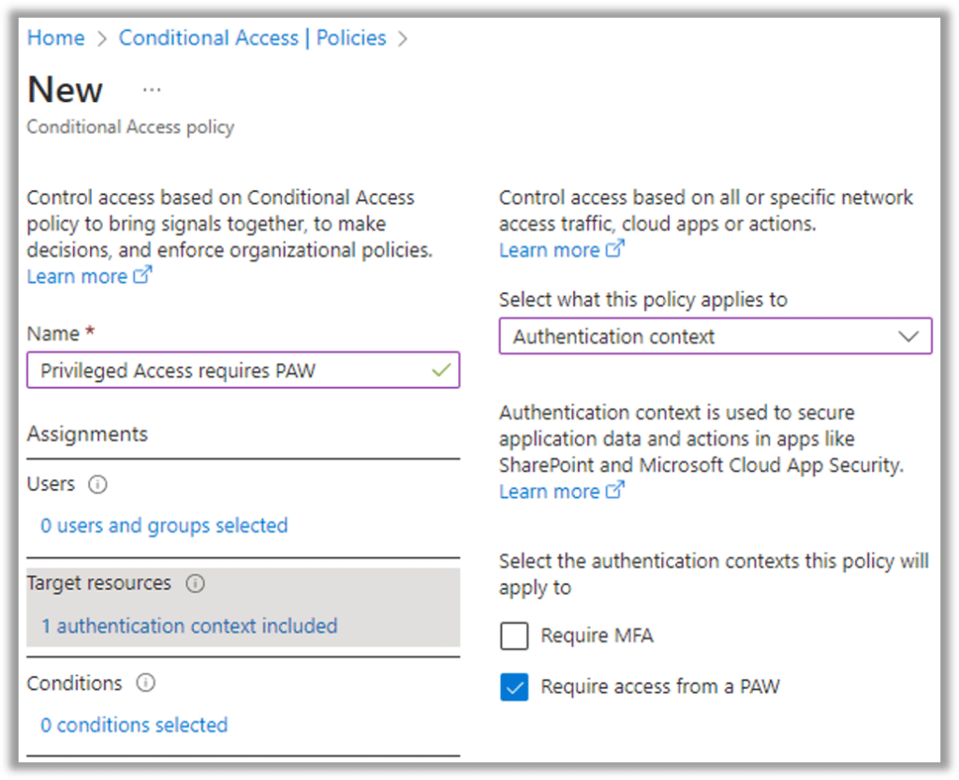Click external link icon under Conditional Access description
The image size is (959, 780).
click(143, 276)
